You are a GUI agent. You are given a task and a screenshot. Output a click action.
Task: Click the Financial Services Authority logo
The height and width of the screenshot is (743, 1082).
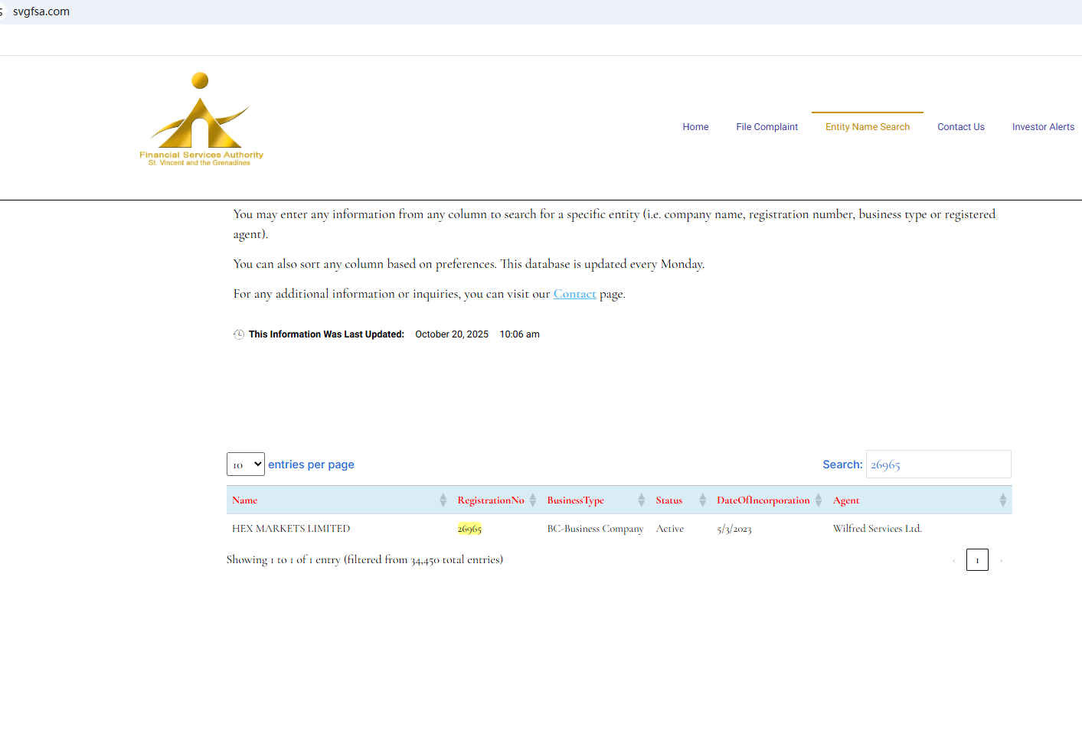(201, 120)
